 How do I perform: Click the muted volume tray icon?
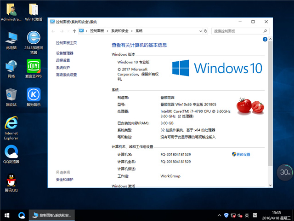click(x=240, y=215)
